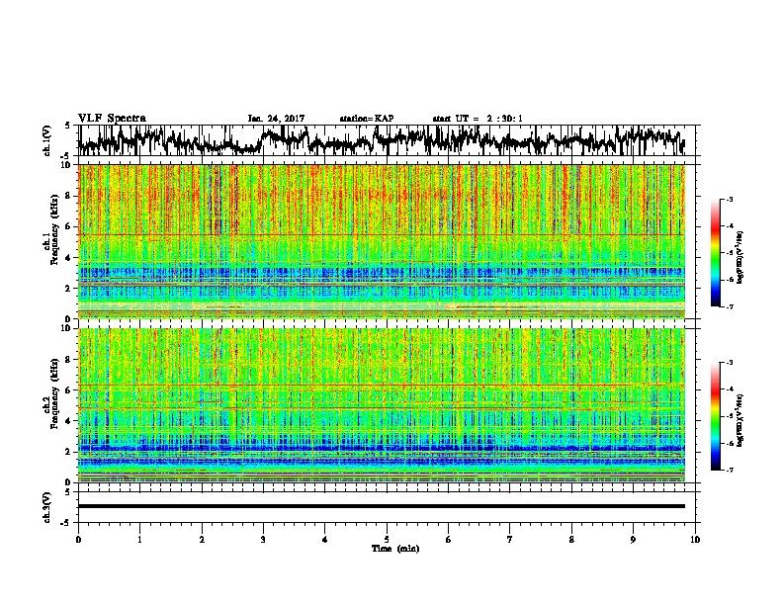Click the time axis tick label "7"
The image size is (783, 605).
point(510,540)
